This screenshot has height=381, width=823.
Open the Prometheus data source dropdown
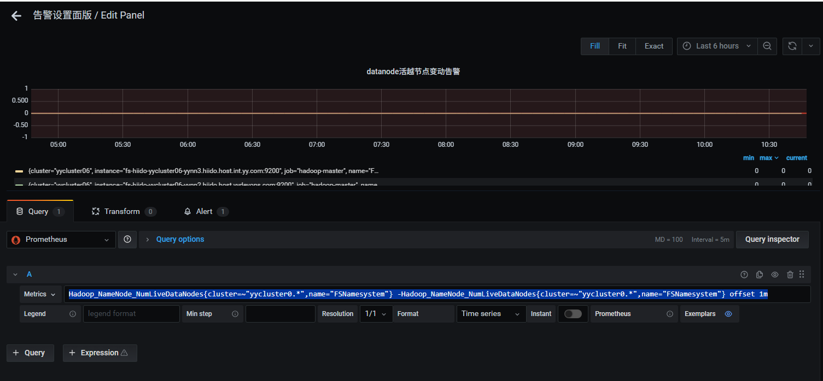61,240
